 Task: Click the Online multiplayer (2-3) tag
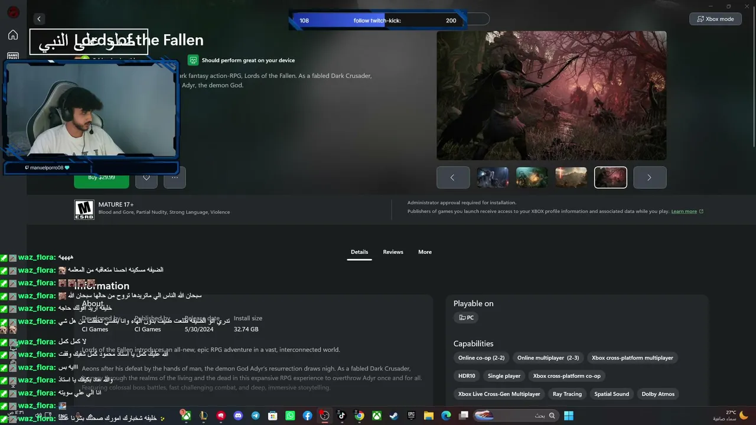tap(548, 358)
